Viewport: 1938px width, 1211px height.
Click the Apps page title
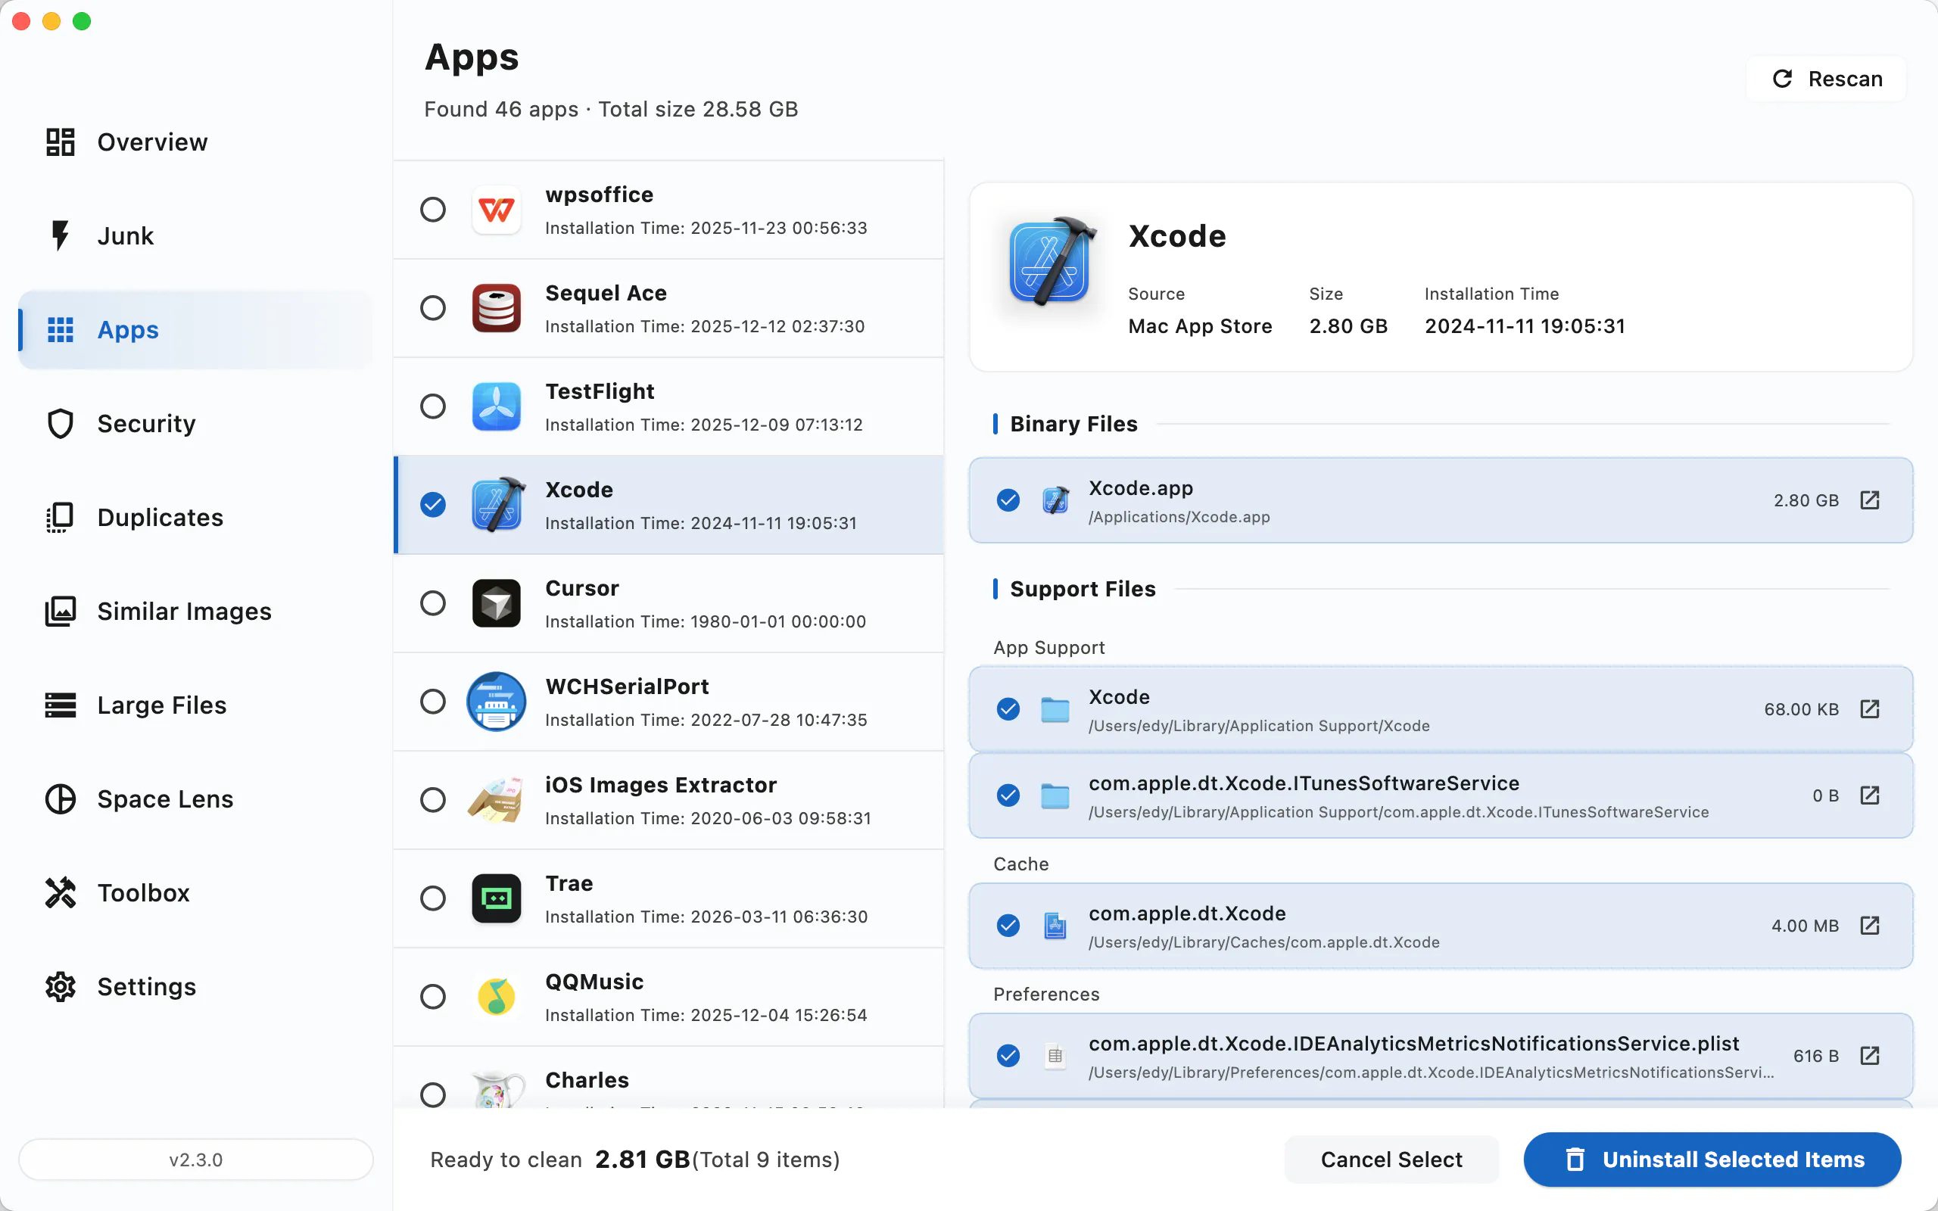pyautogui.click(x=472, y=58)
